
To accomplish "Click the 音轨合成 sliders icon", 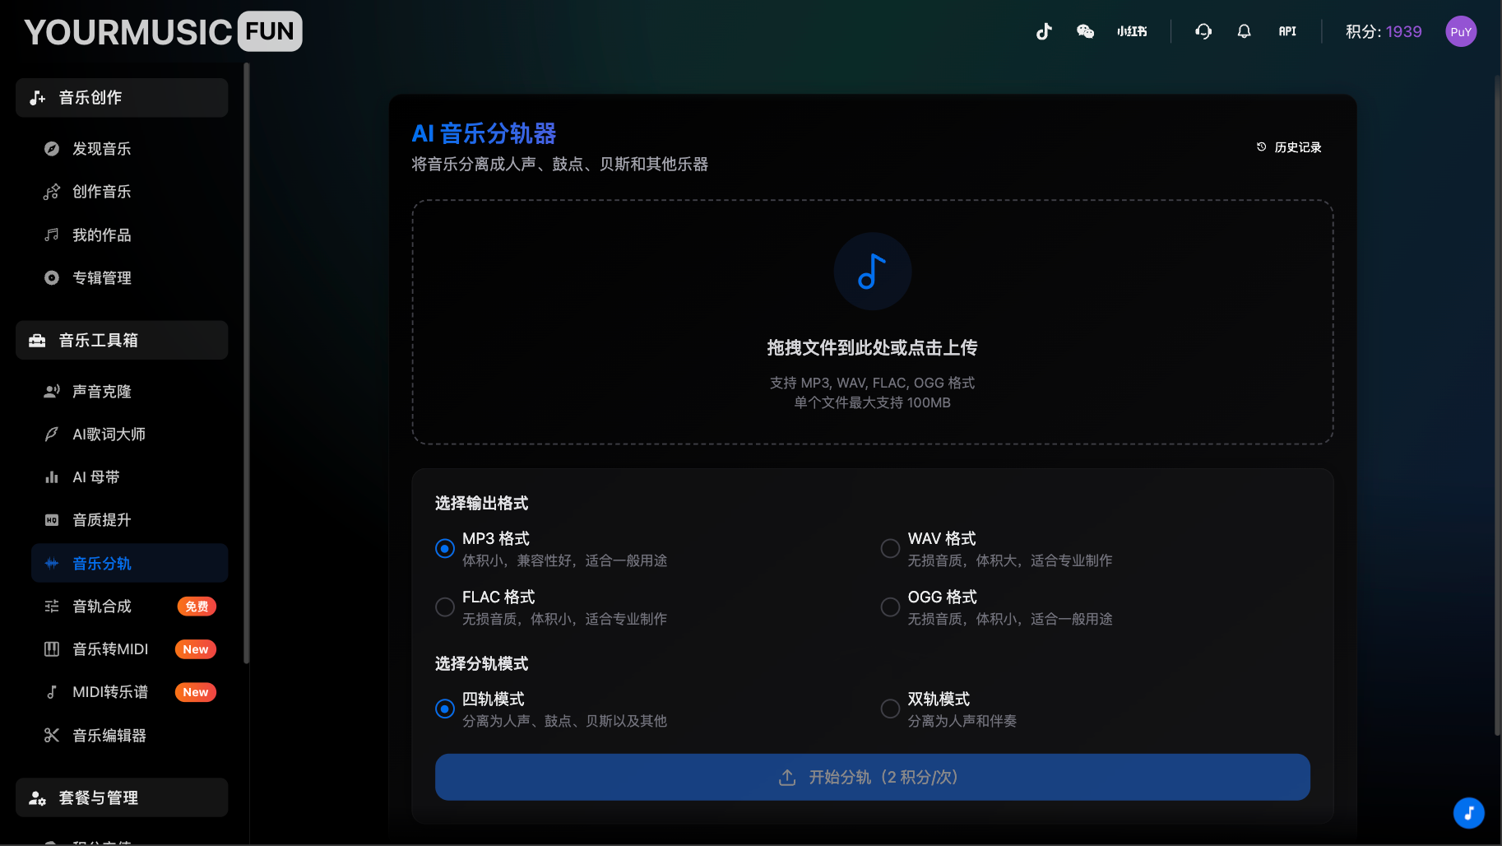I will [x=52, y=607].
